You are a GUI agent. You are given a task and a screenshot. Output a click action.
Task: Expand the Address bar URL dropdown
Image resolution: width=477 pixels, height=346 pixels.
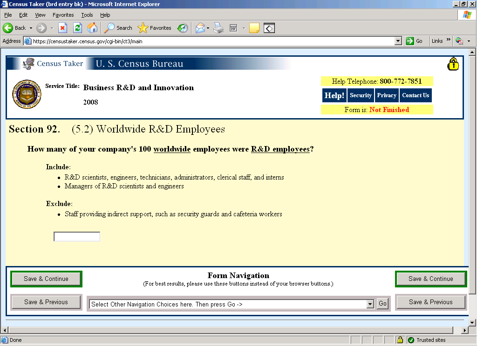pyautogui.click(x=398, y=41)
